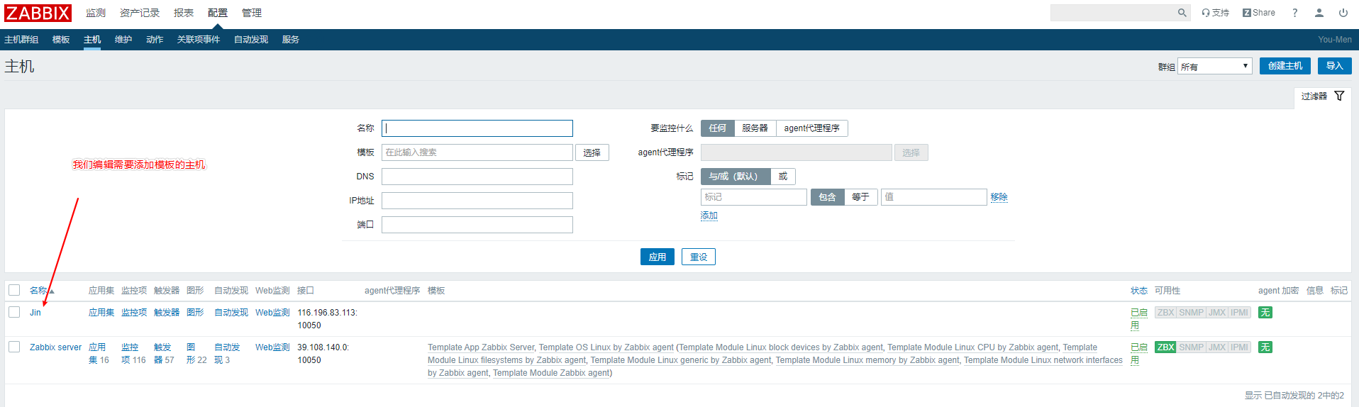
Task: Click the 应用 filter button
Action: click(658, 257)
